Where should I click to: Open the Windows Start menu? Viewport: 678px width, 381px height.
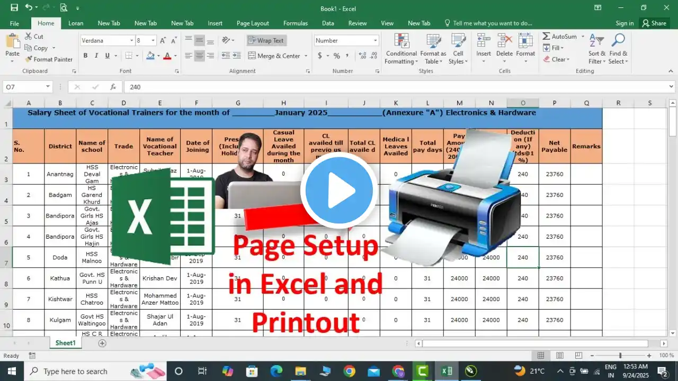coord(11,371)
